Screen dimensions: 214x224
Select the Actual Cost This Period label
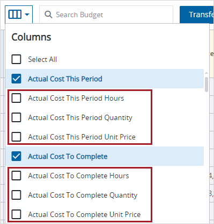[65, 79]
